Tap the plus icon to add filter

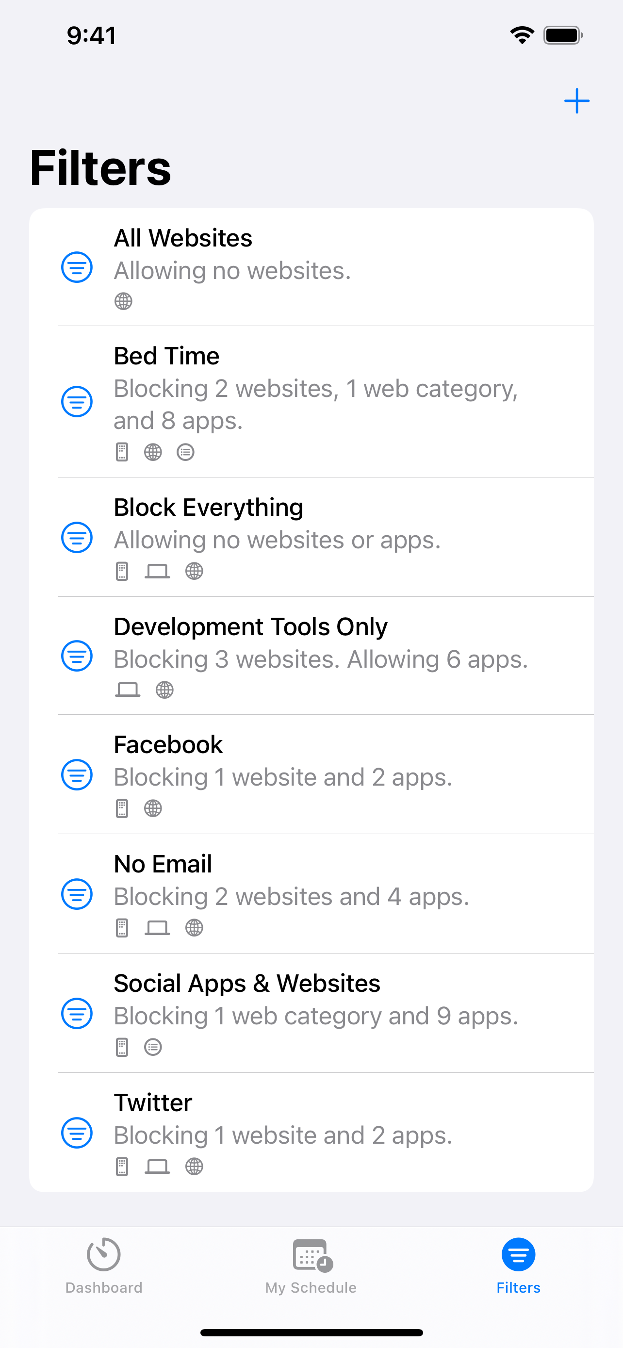point(576,100)
